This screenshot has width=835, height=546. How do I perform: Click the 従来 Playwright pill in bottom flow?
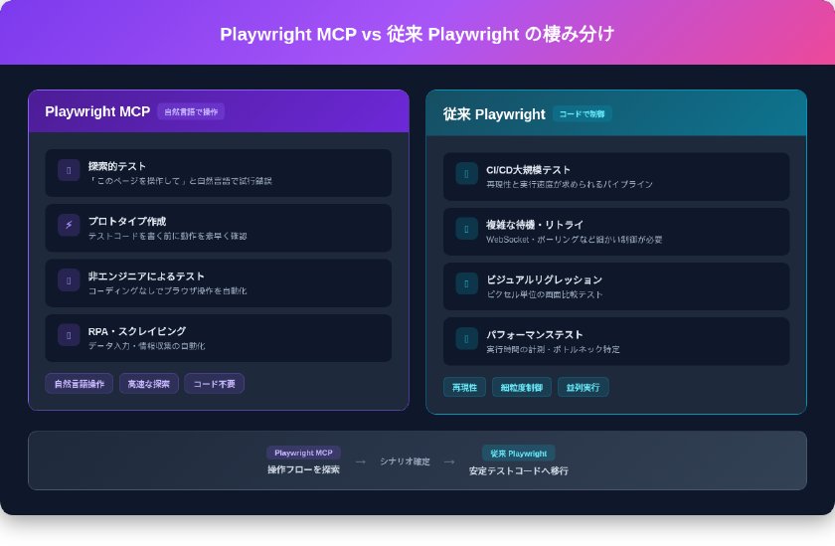519,454
